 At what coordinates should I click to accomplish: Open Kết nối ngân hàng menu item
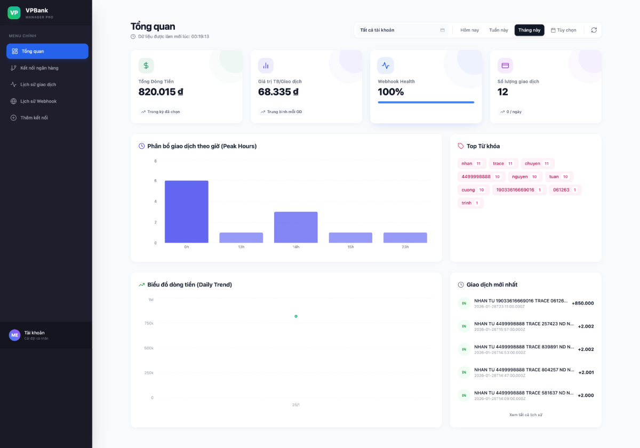(39, 68)
